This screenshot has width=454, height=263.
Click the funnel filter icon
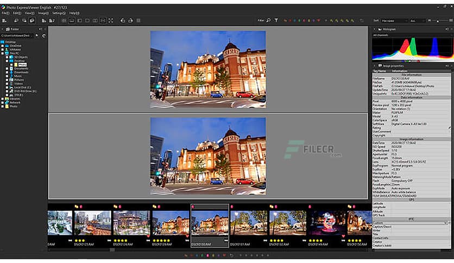pyautogui.click(x=276, y=20)
